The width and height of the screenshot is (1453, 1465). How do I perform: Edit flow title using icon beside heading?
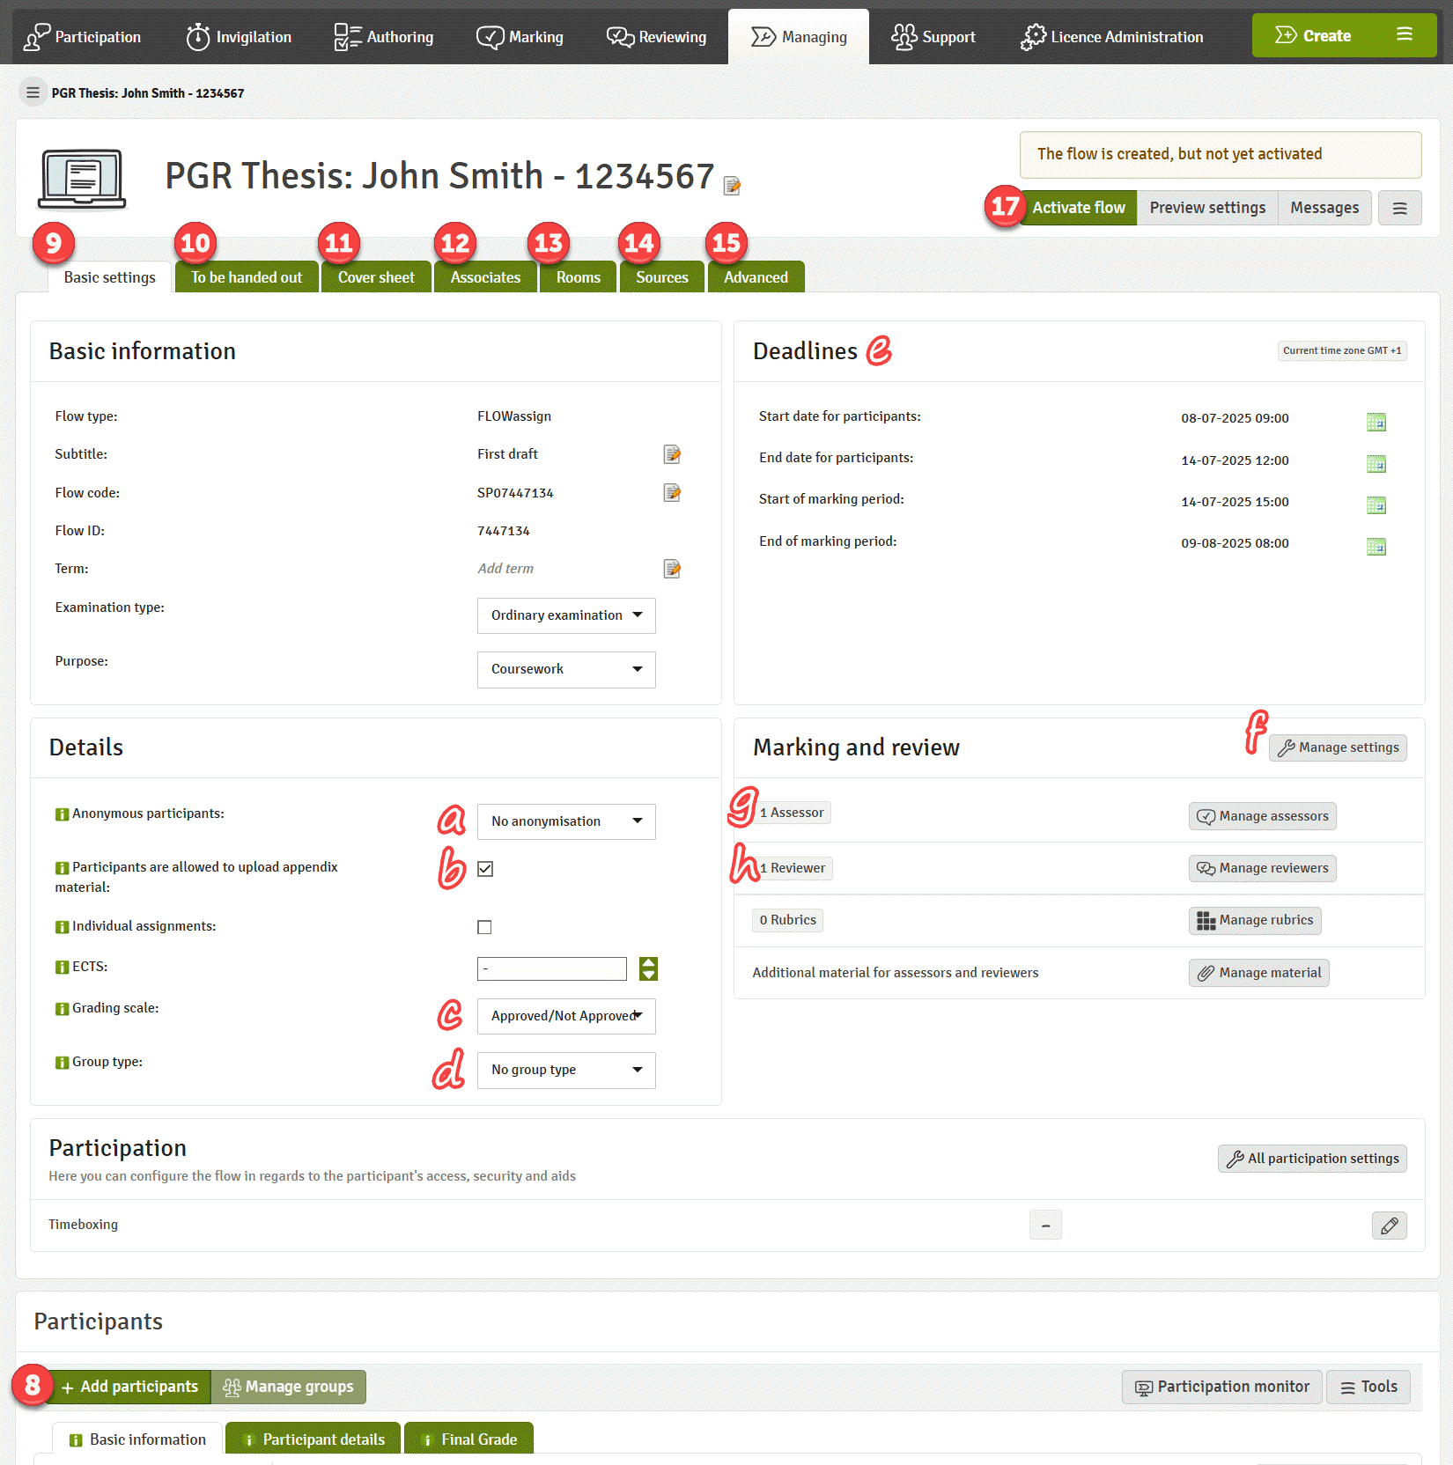pyautogui.click(x=732, y=186)
